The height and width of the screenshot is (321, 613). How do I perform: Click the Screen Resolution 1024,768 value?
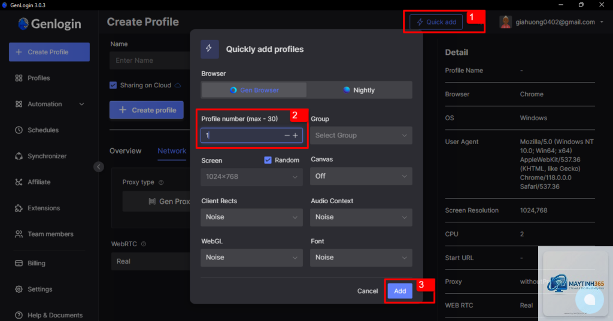533,210
